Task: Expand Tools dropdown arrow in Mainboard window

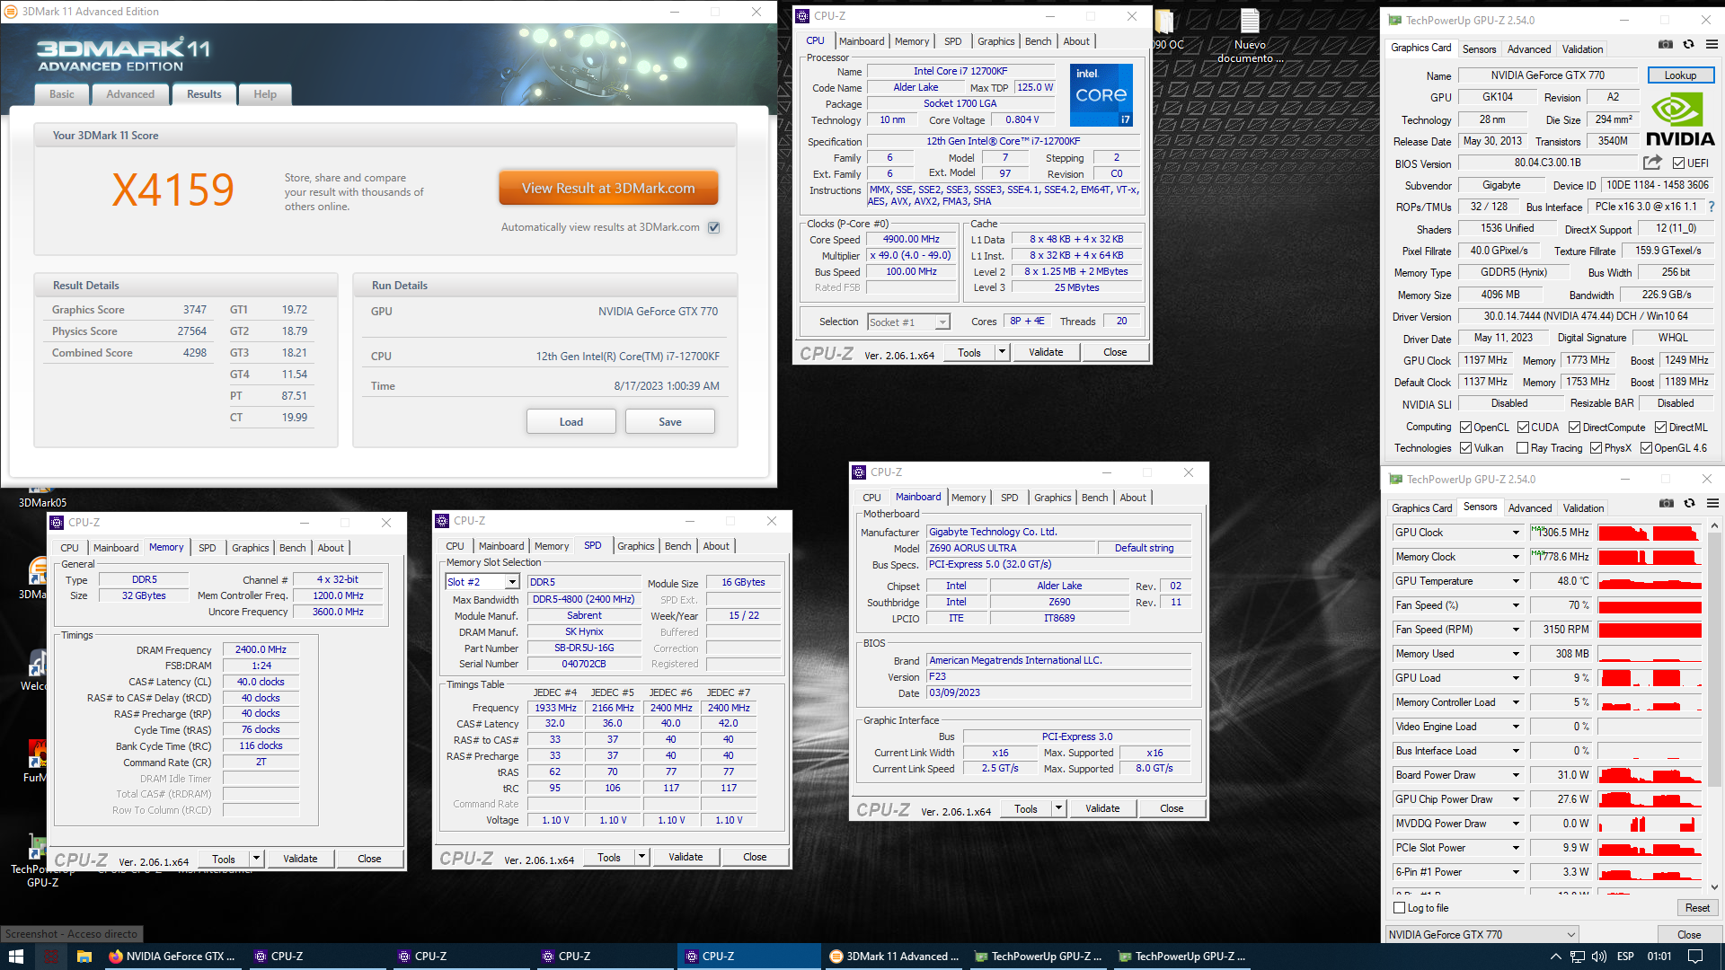Action: tap(1059, 808)
